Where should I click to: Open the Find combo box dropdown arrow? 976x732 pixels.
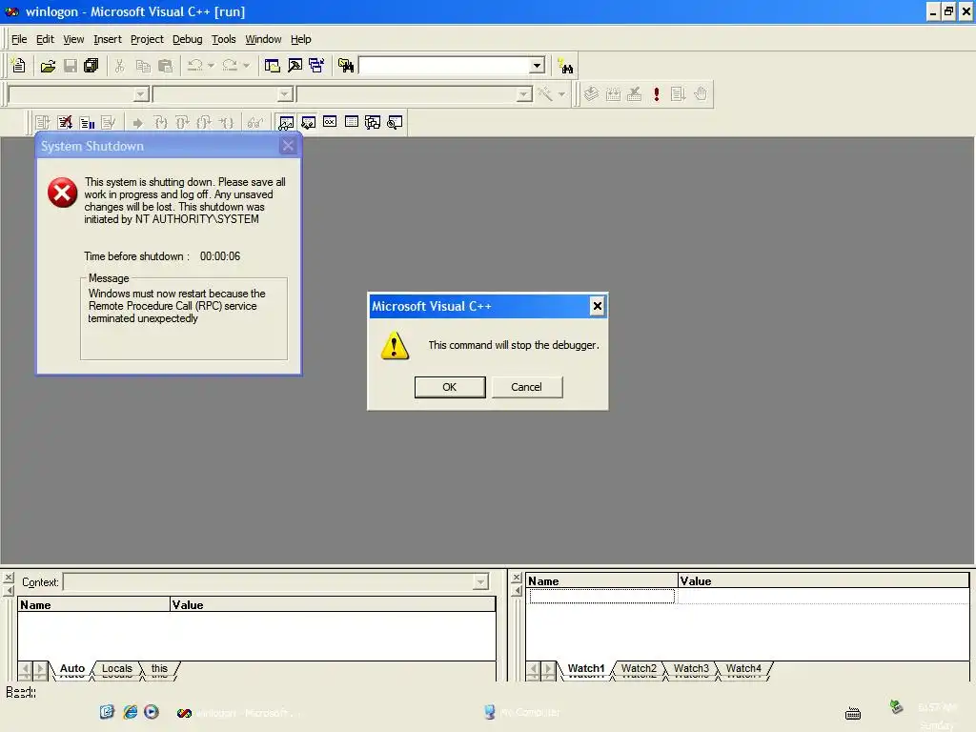pos(538,66)
